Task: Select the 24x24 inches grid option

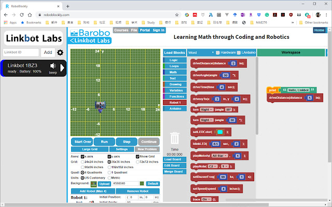Action: [82, 162]
